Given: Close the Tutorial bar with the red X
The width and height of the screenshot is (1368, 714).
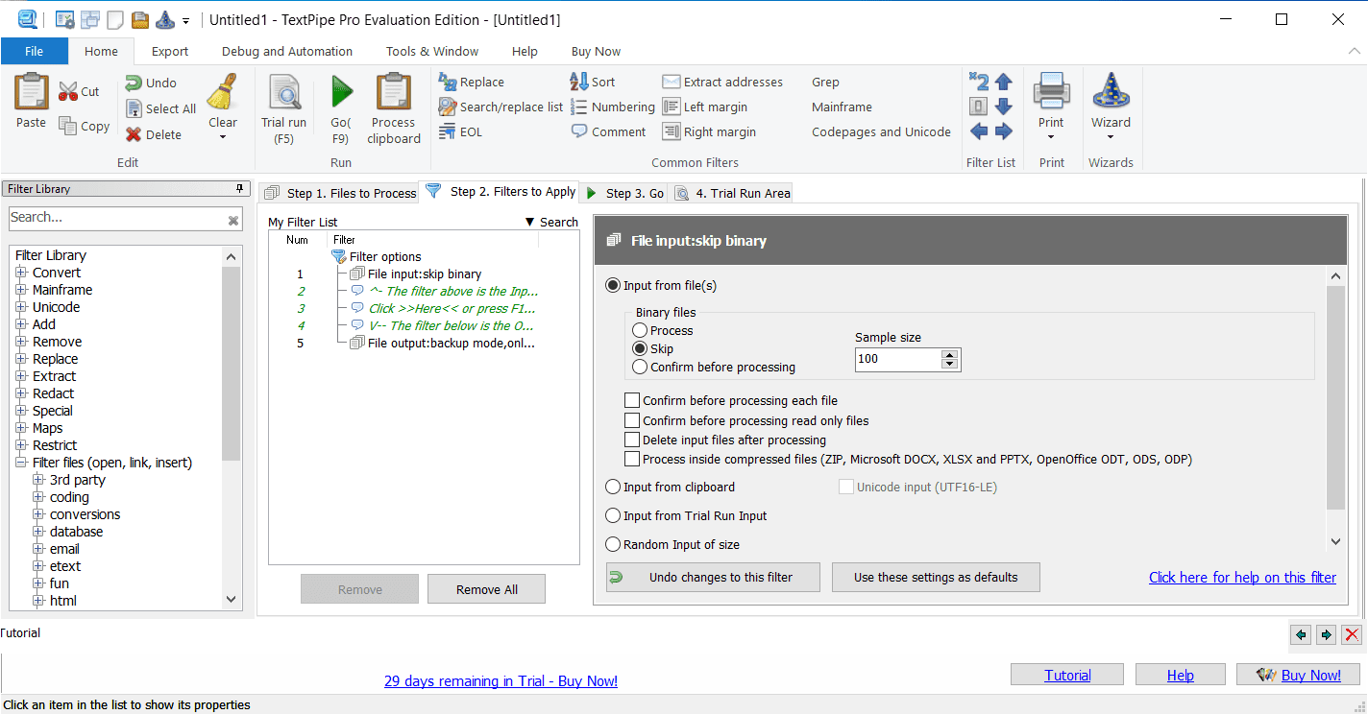Looking at the screenshot, I should pyautogui.click(x=1352, y=634).
